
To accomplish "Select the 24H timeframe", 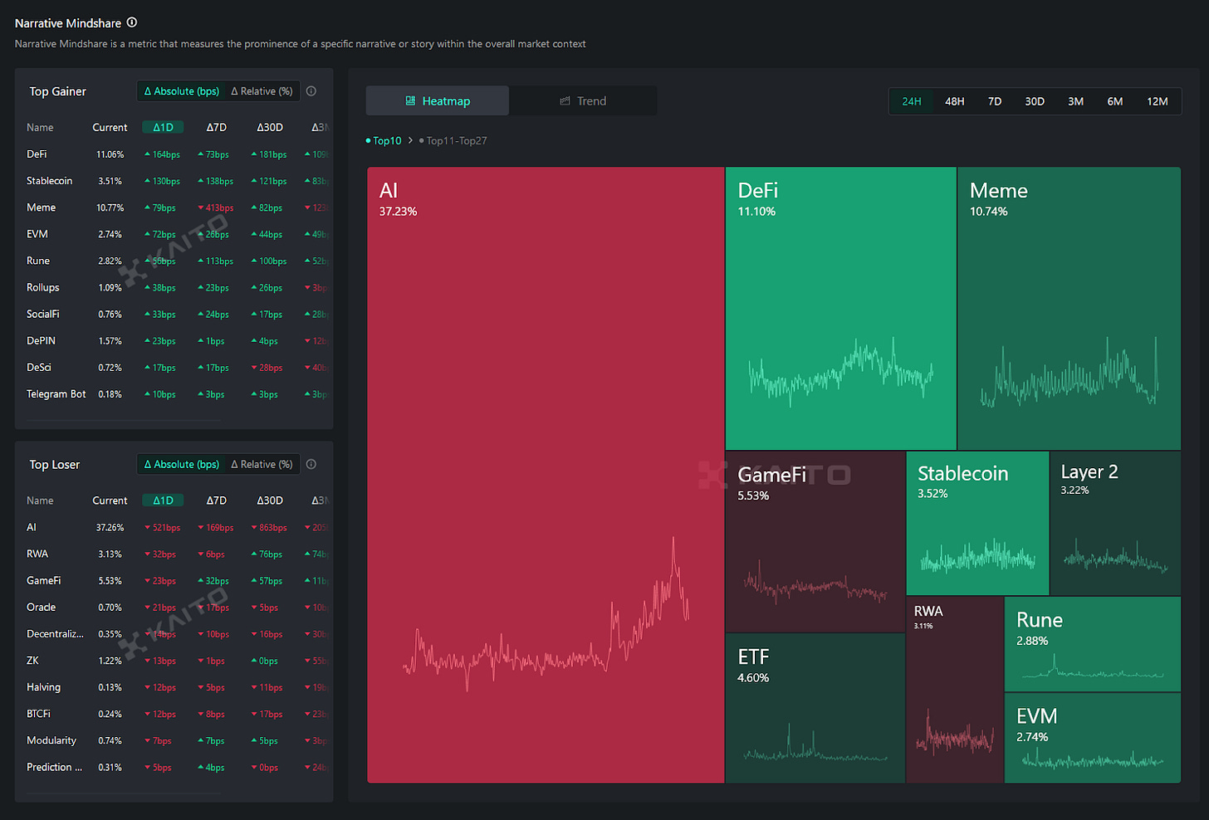I will click(912, 101).
